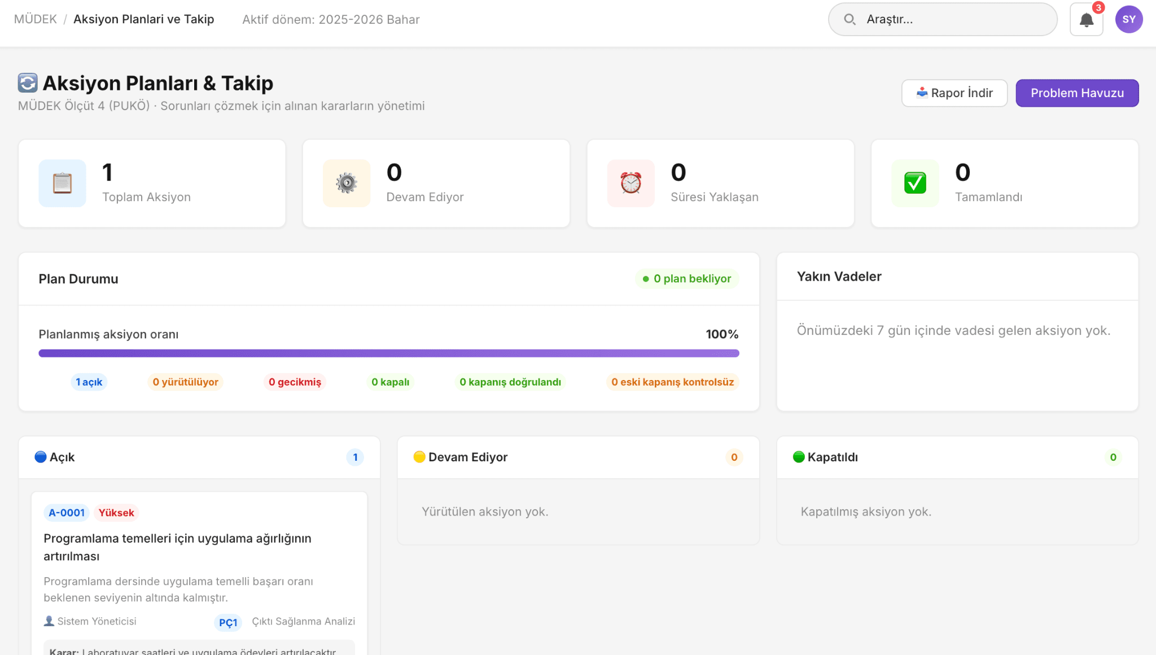1156x655 pixels.
Task: Click the notification badge showing 3
Action: 1098,8
